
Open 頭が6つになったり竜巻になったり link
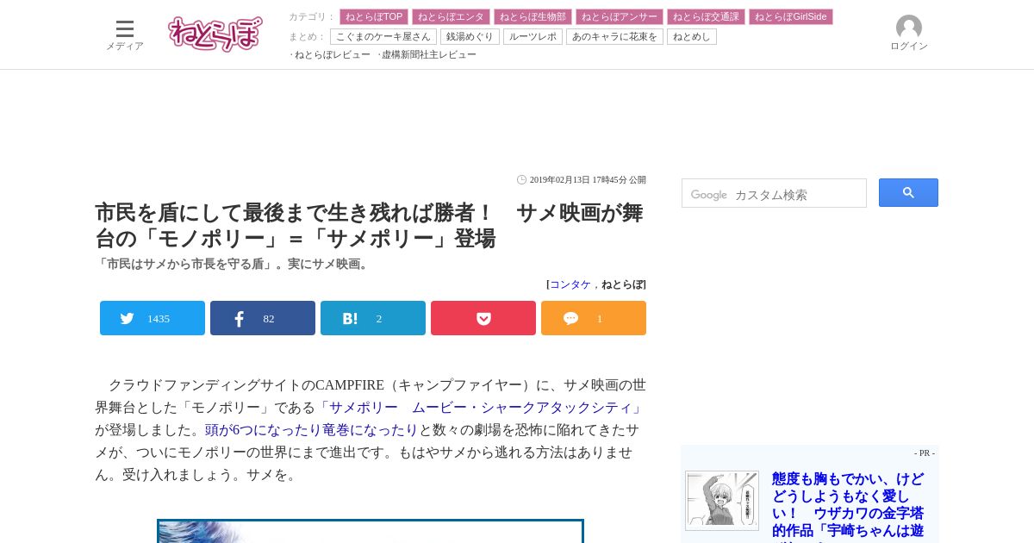[x=311, y=430]
